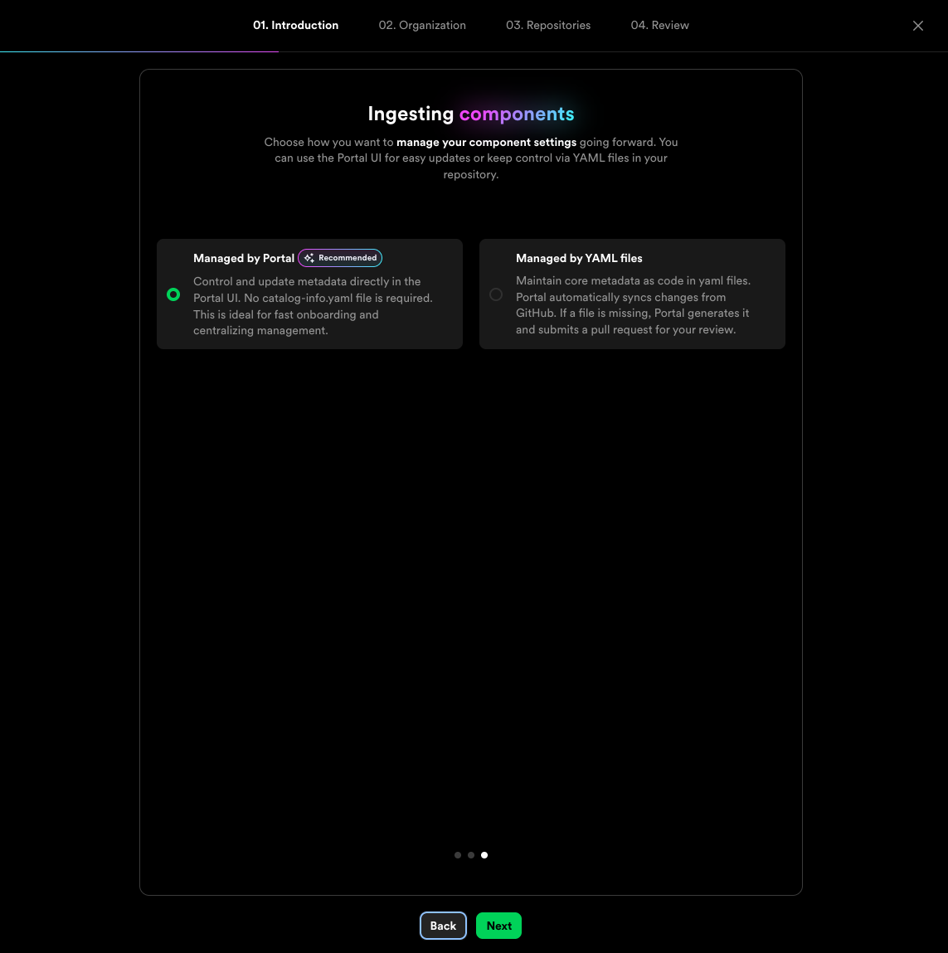This screenshot has width=948, height=953.
Task: Select Managed by Portal radio button
Action: point(173,294)
